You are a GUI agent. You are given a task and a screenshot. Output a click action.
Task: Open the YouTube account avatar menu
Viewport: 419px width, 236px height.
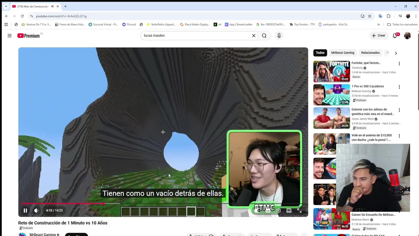[407, 35]
